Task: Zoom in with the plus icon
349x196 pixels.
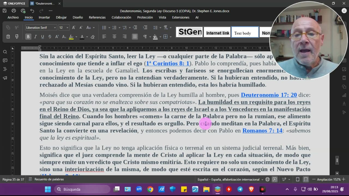Action: pyautogui.click(x=344, y=179)
